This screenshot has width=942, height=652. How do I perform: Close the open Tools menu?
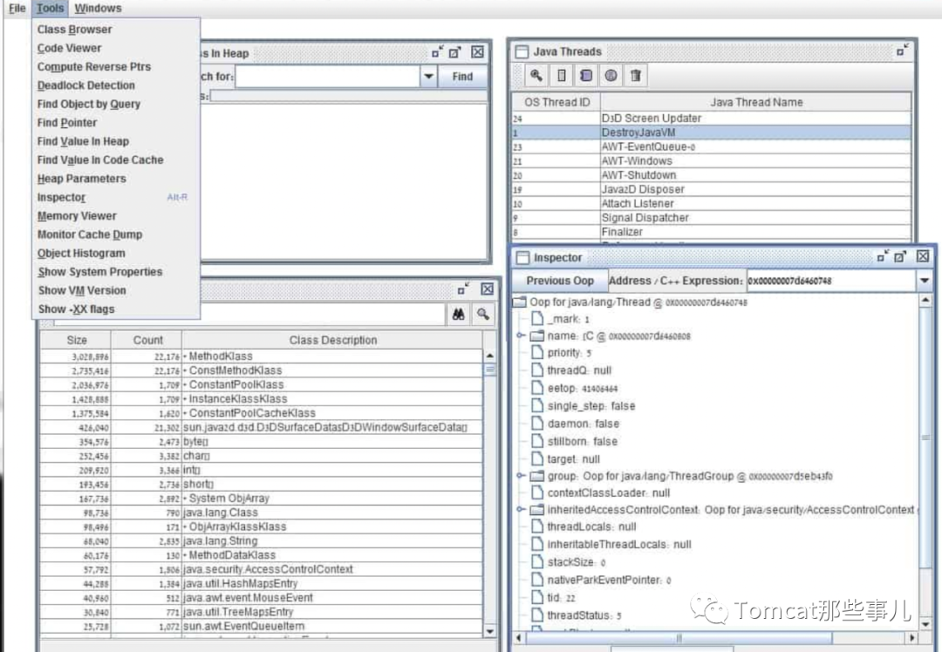tap(50, 9)
